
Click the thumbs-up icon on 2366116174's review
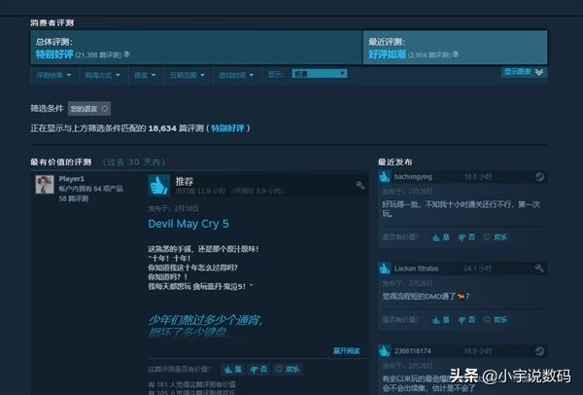coord(385,351)
